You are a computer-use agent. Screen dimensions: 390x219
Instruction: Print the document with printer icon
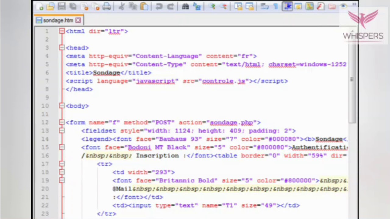coord(107,6)
